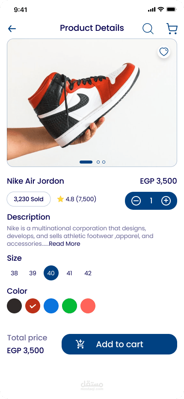The width and height of the screenshot is (184, 399).
Task: Expand description via Read More
Action: tap(65, 244)
